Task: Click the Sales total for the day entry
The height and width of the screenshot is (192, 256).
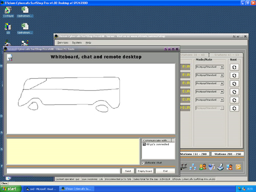Action: coord(152,179)
